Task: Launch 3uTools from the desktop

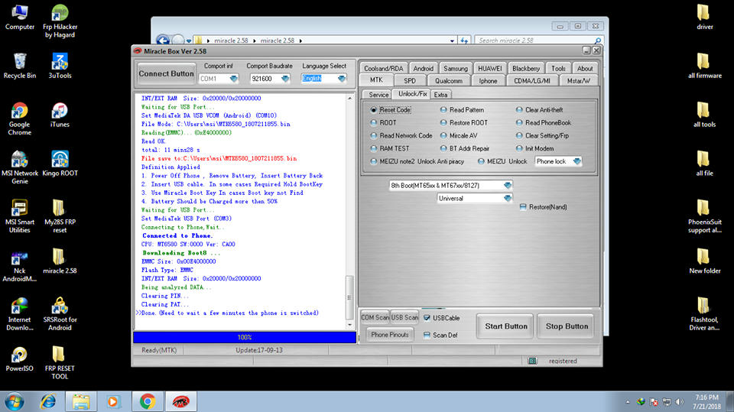Action: 60,66
